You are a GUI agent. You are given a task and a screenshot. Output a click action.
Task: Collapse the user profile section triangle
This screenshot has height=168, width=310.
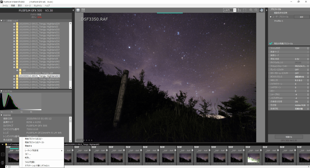[271, 17]
